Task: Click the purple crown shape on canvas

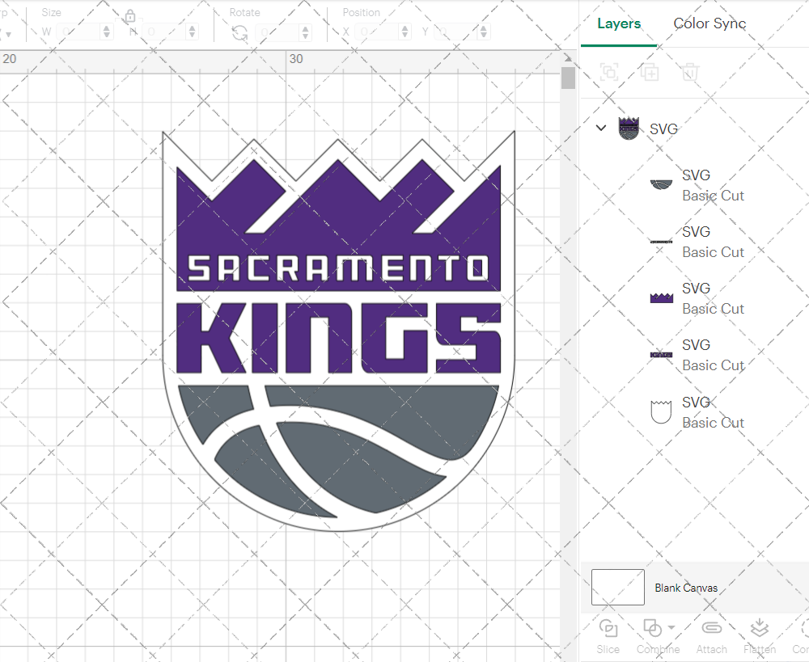Action: coord(338,227)
